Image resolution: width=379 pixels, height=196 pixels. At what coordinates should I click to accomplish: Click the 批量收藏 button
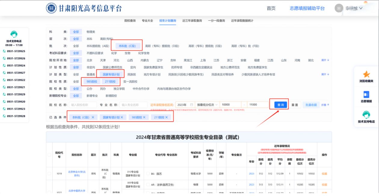311,105
